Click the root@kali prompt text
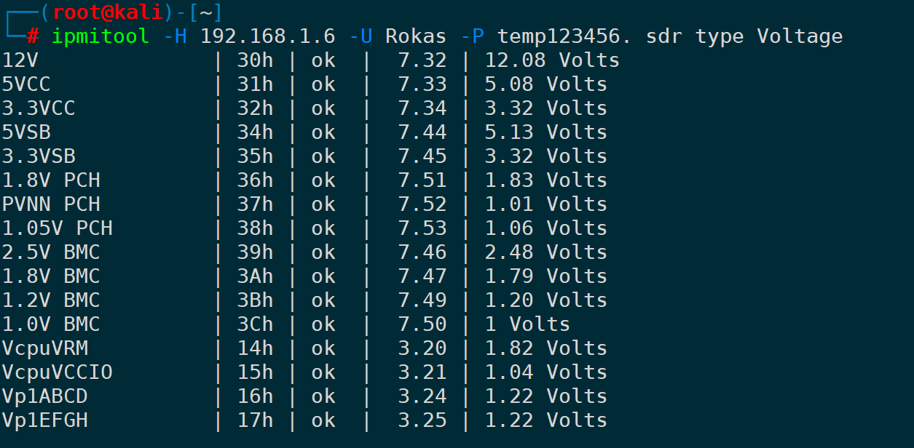Screen dimensions: 914x448 click(107, 12)
